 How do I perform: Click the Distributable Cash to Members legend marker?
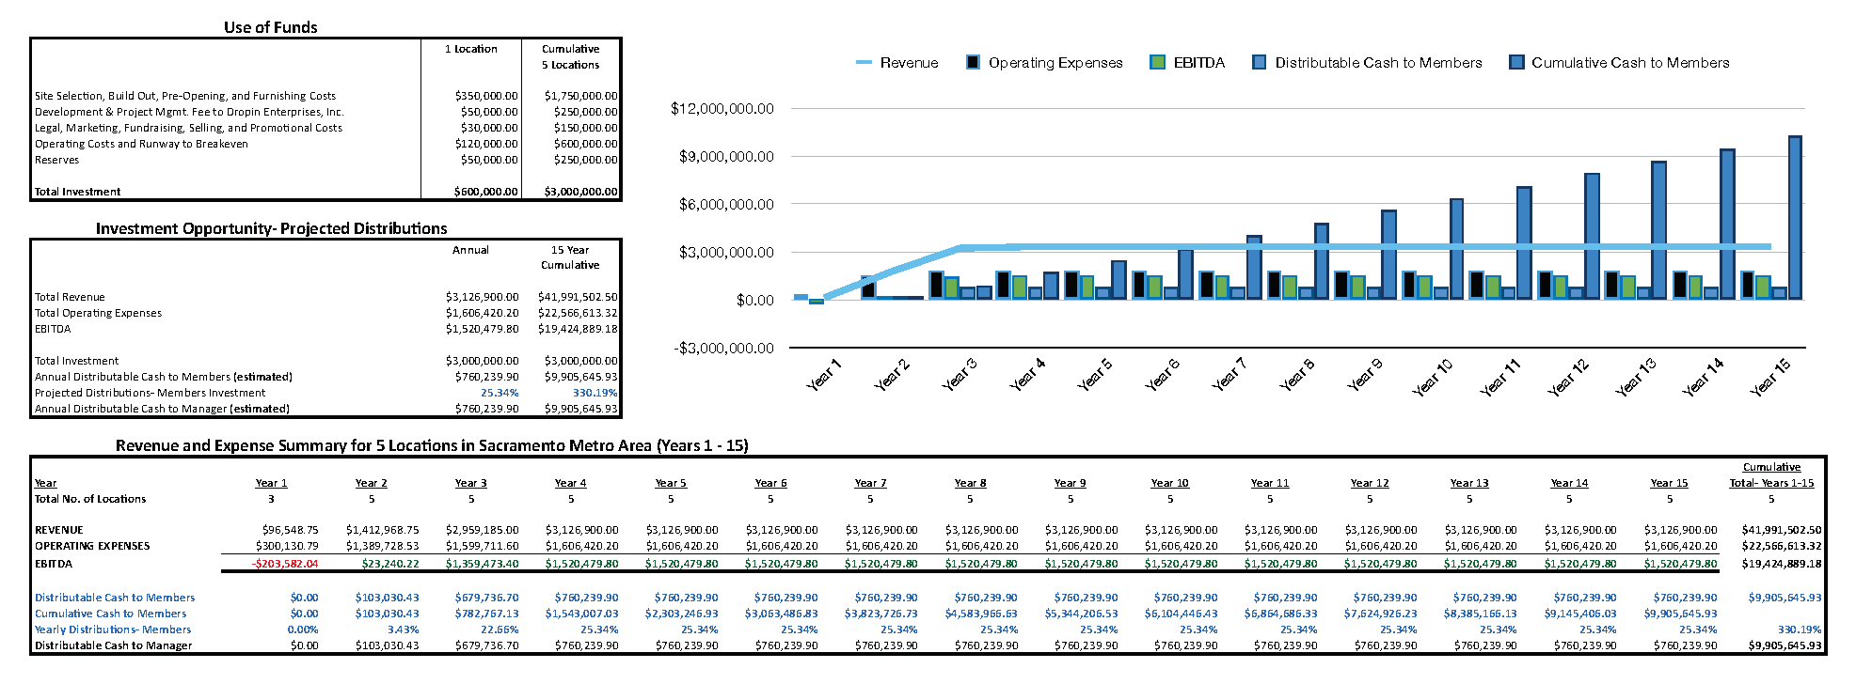1259,63
